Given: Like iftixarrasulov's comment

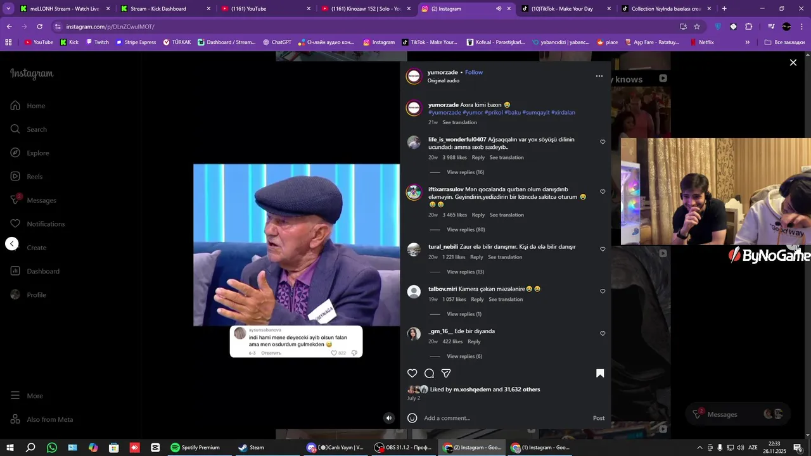Looking at the screenshot, I should tap(603, 192).
